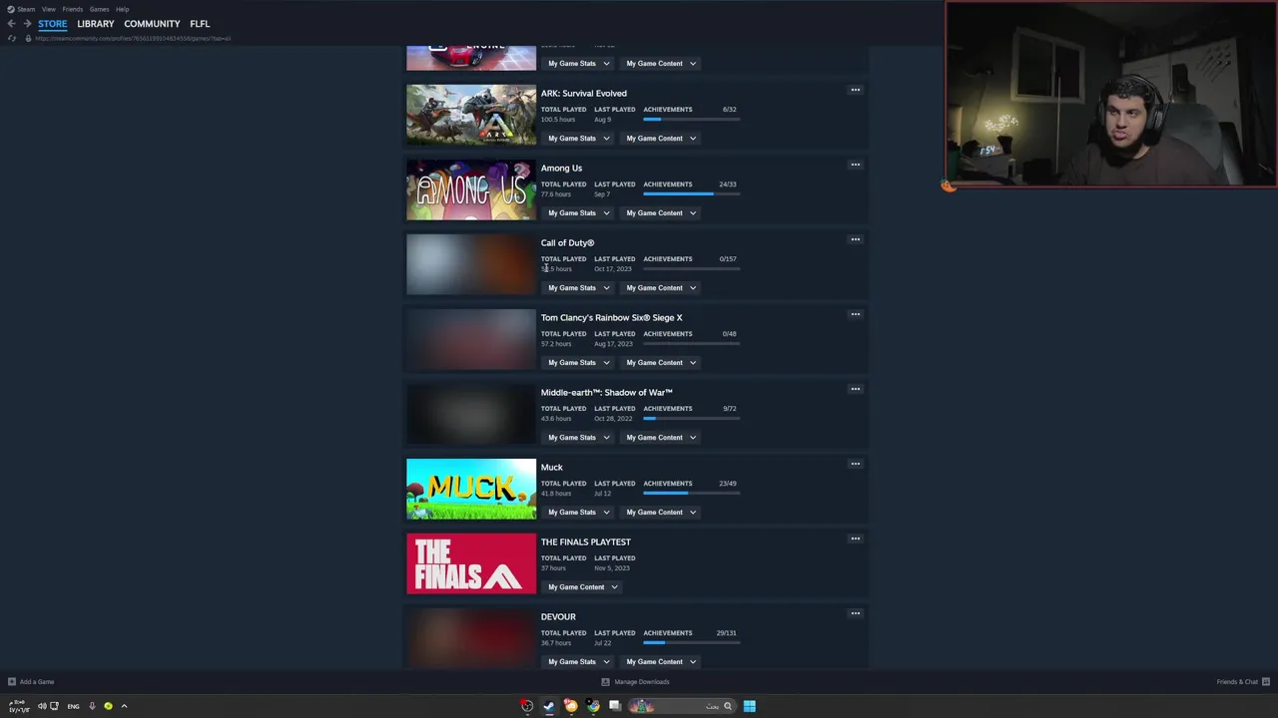Expand My Game Content for ARK: Survival Evolved

coord(661,139)
